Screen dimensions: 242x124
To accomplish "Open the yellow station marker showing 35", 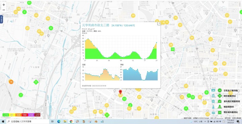I will (x=213, y=50).
